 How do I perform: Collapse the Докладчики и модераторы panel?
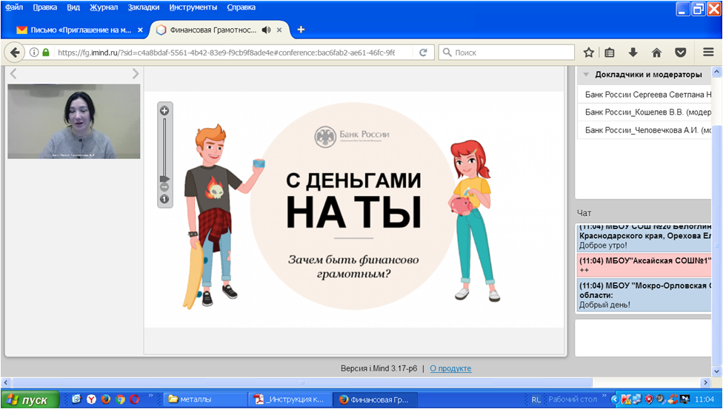(x=586, y=75)
